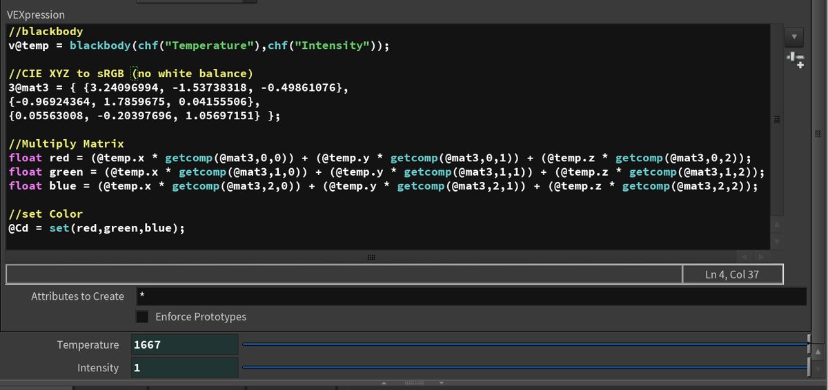Adjust the Temperature slider track
828x390 pixels.
[525, 345]
